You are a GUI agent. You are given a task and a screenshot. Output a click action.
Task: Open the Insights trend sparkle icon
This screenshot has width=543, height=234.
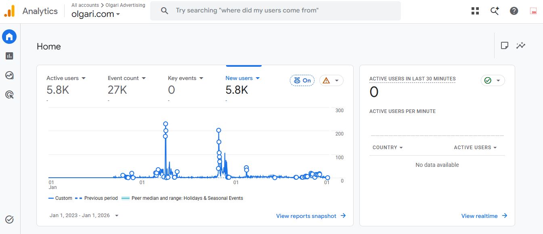521,45
